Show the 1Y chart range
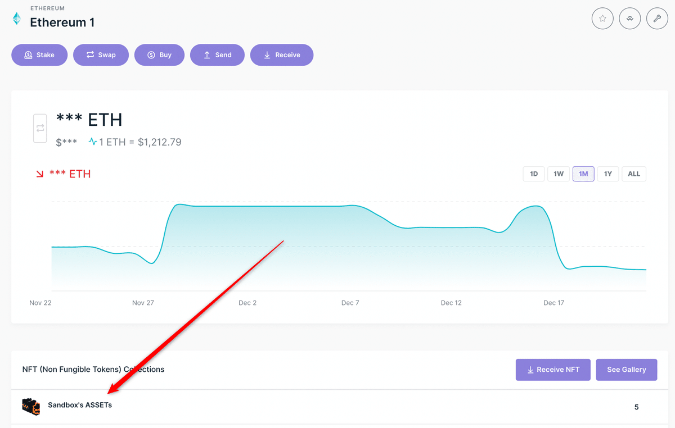Image resolution: width=675 pixels, height=428 pixels. click(608, 174)
